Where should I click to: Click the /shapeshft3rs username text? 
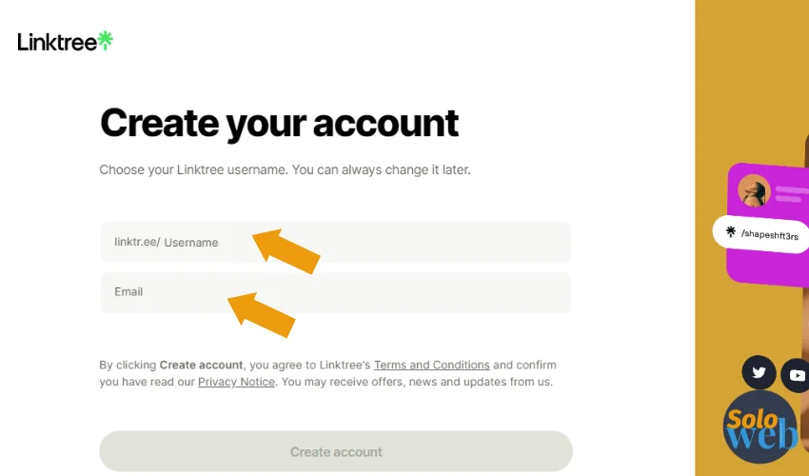point(770,235)
